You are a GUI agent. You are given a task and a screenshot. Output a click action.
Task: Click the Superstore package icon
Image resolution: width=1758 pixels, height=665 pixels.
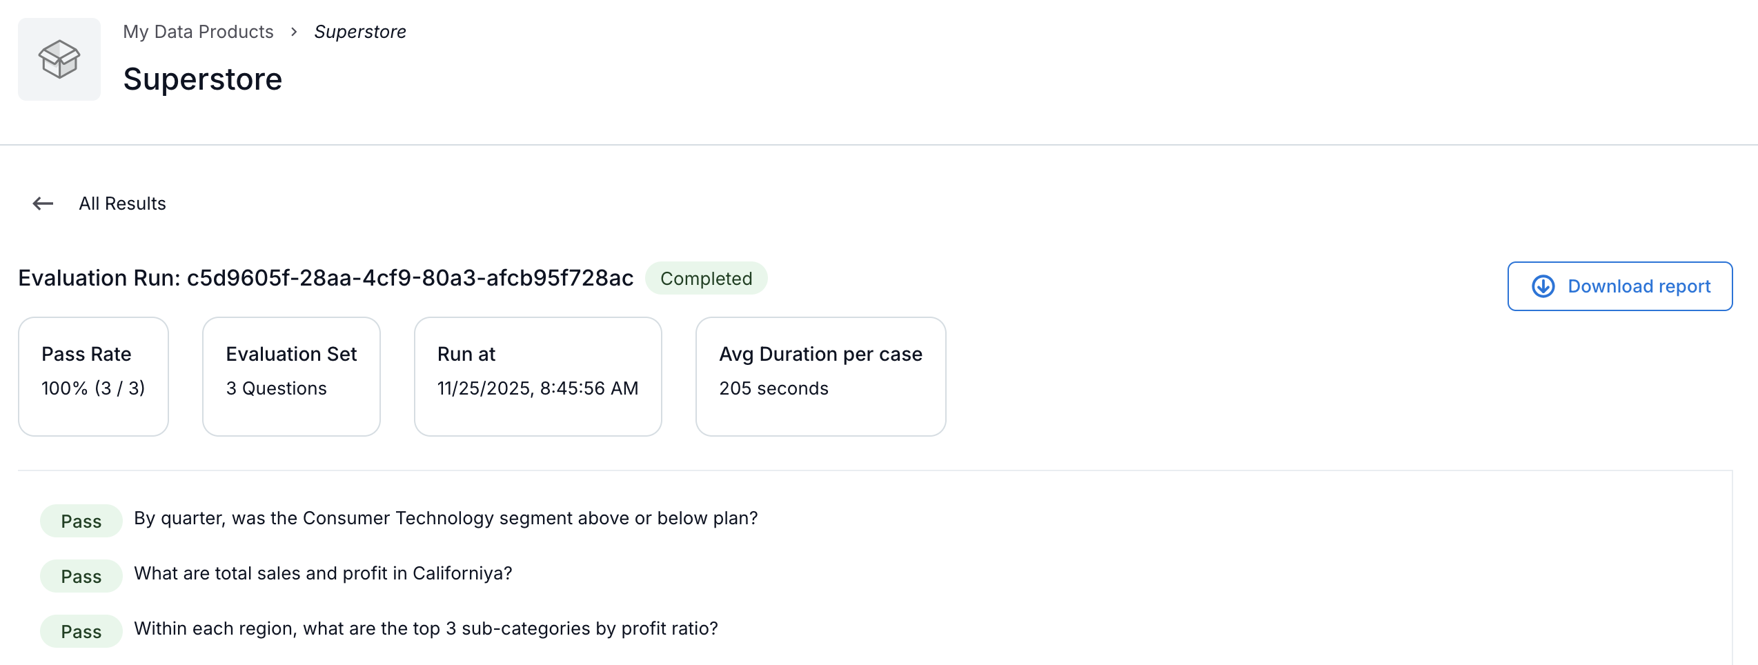(x=58, y=59)
